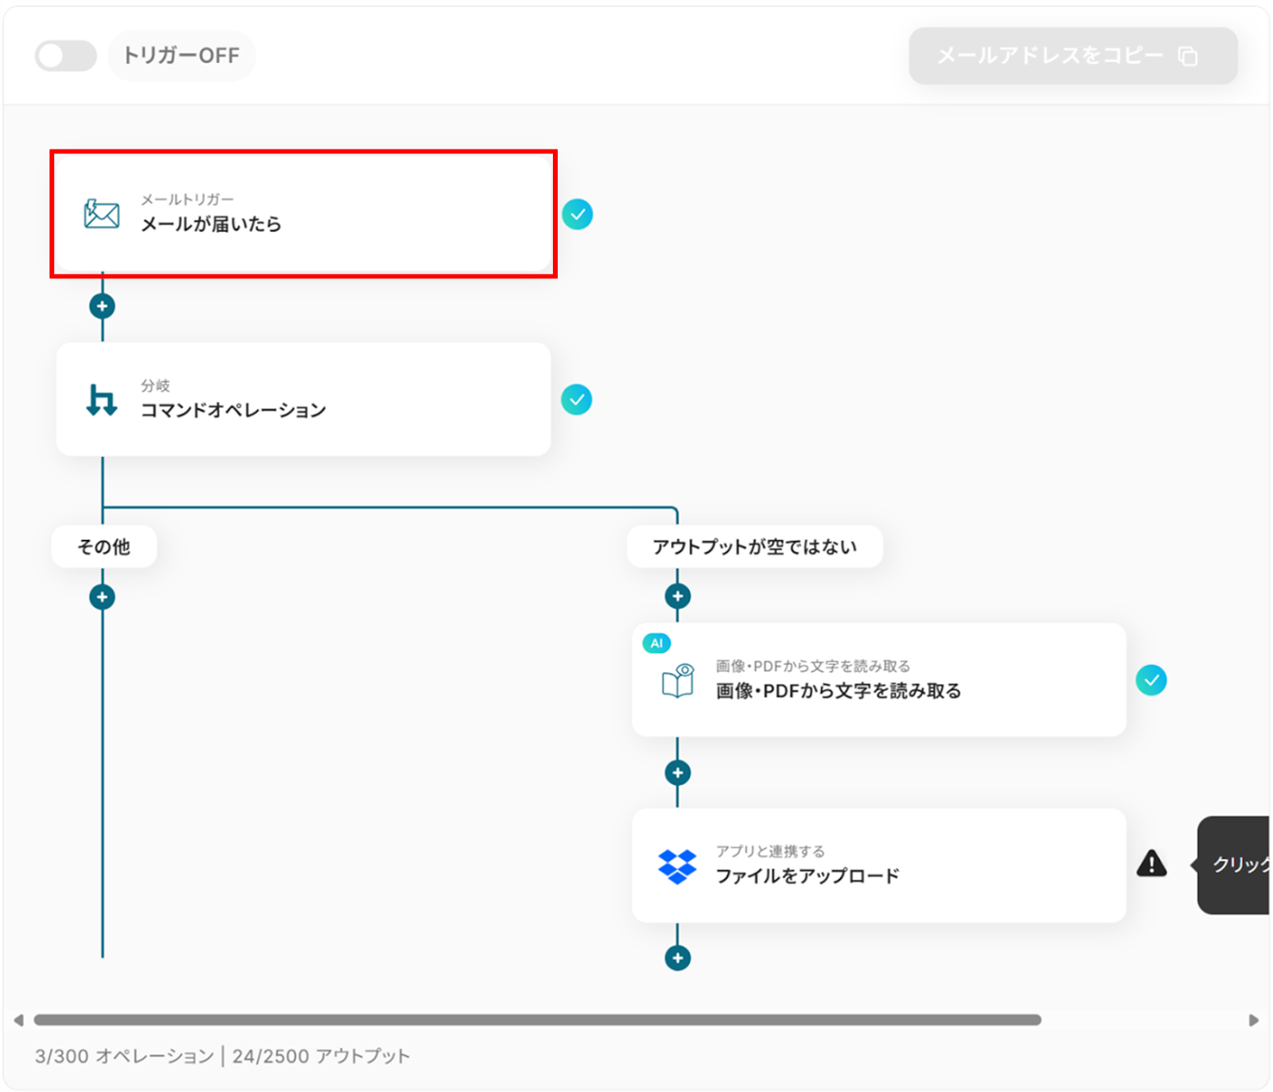Image resolution: width=1273 pixels, height=1092 pixels.
Task: Click the 24/2500 アウトプット text
Action: (x=321, y=1056)
